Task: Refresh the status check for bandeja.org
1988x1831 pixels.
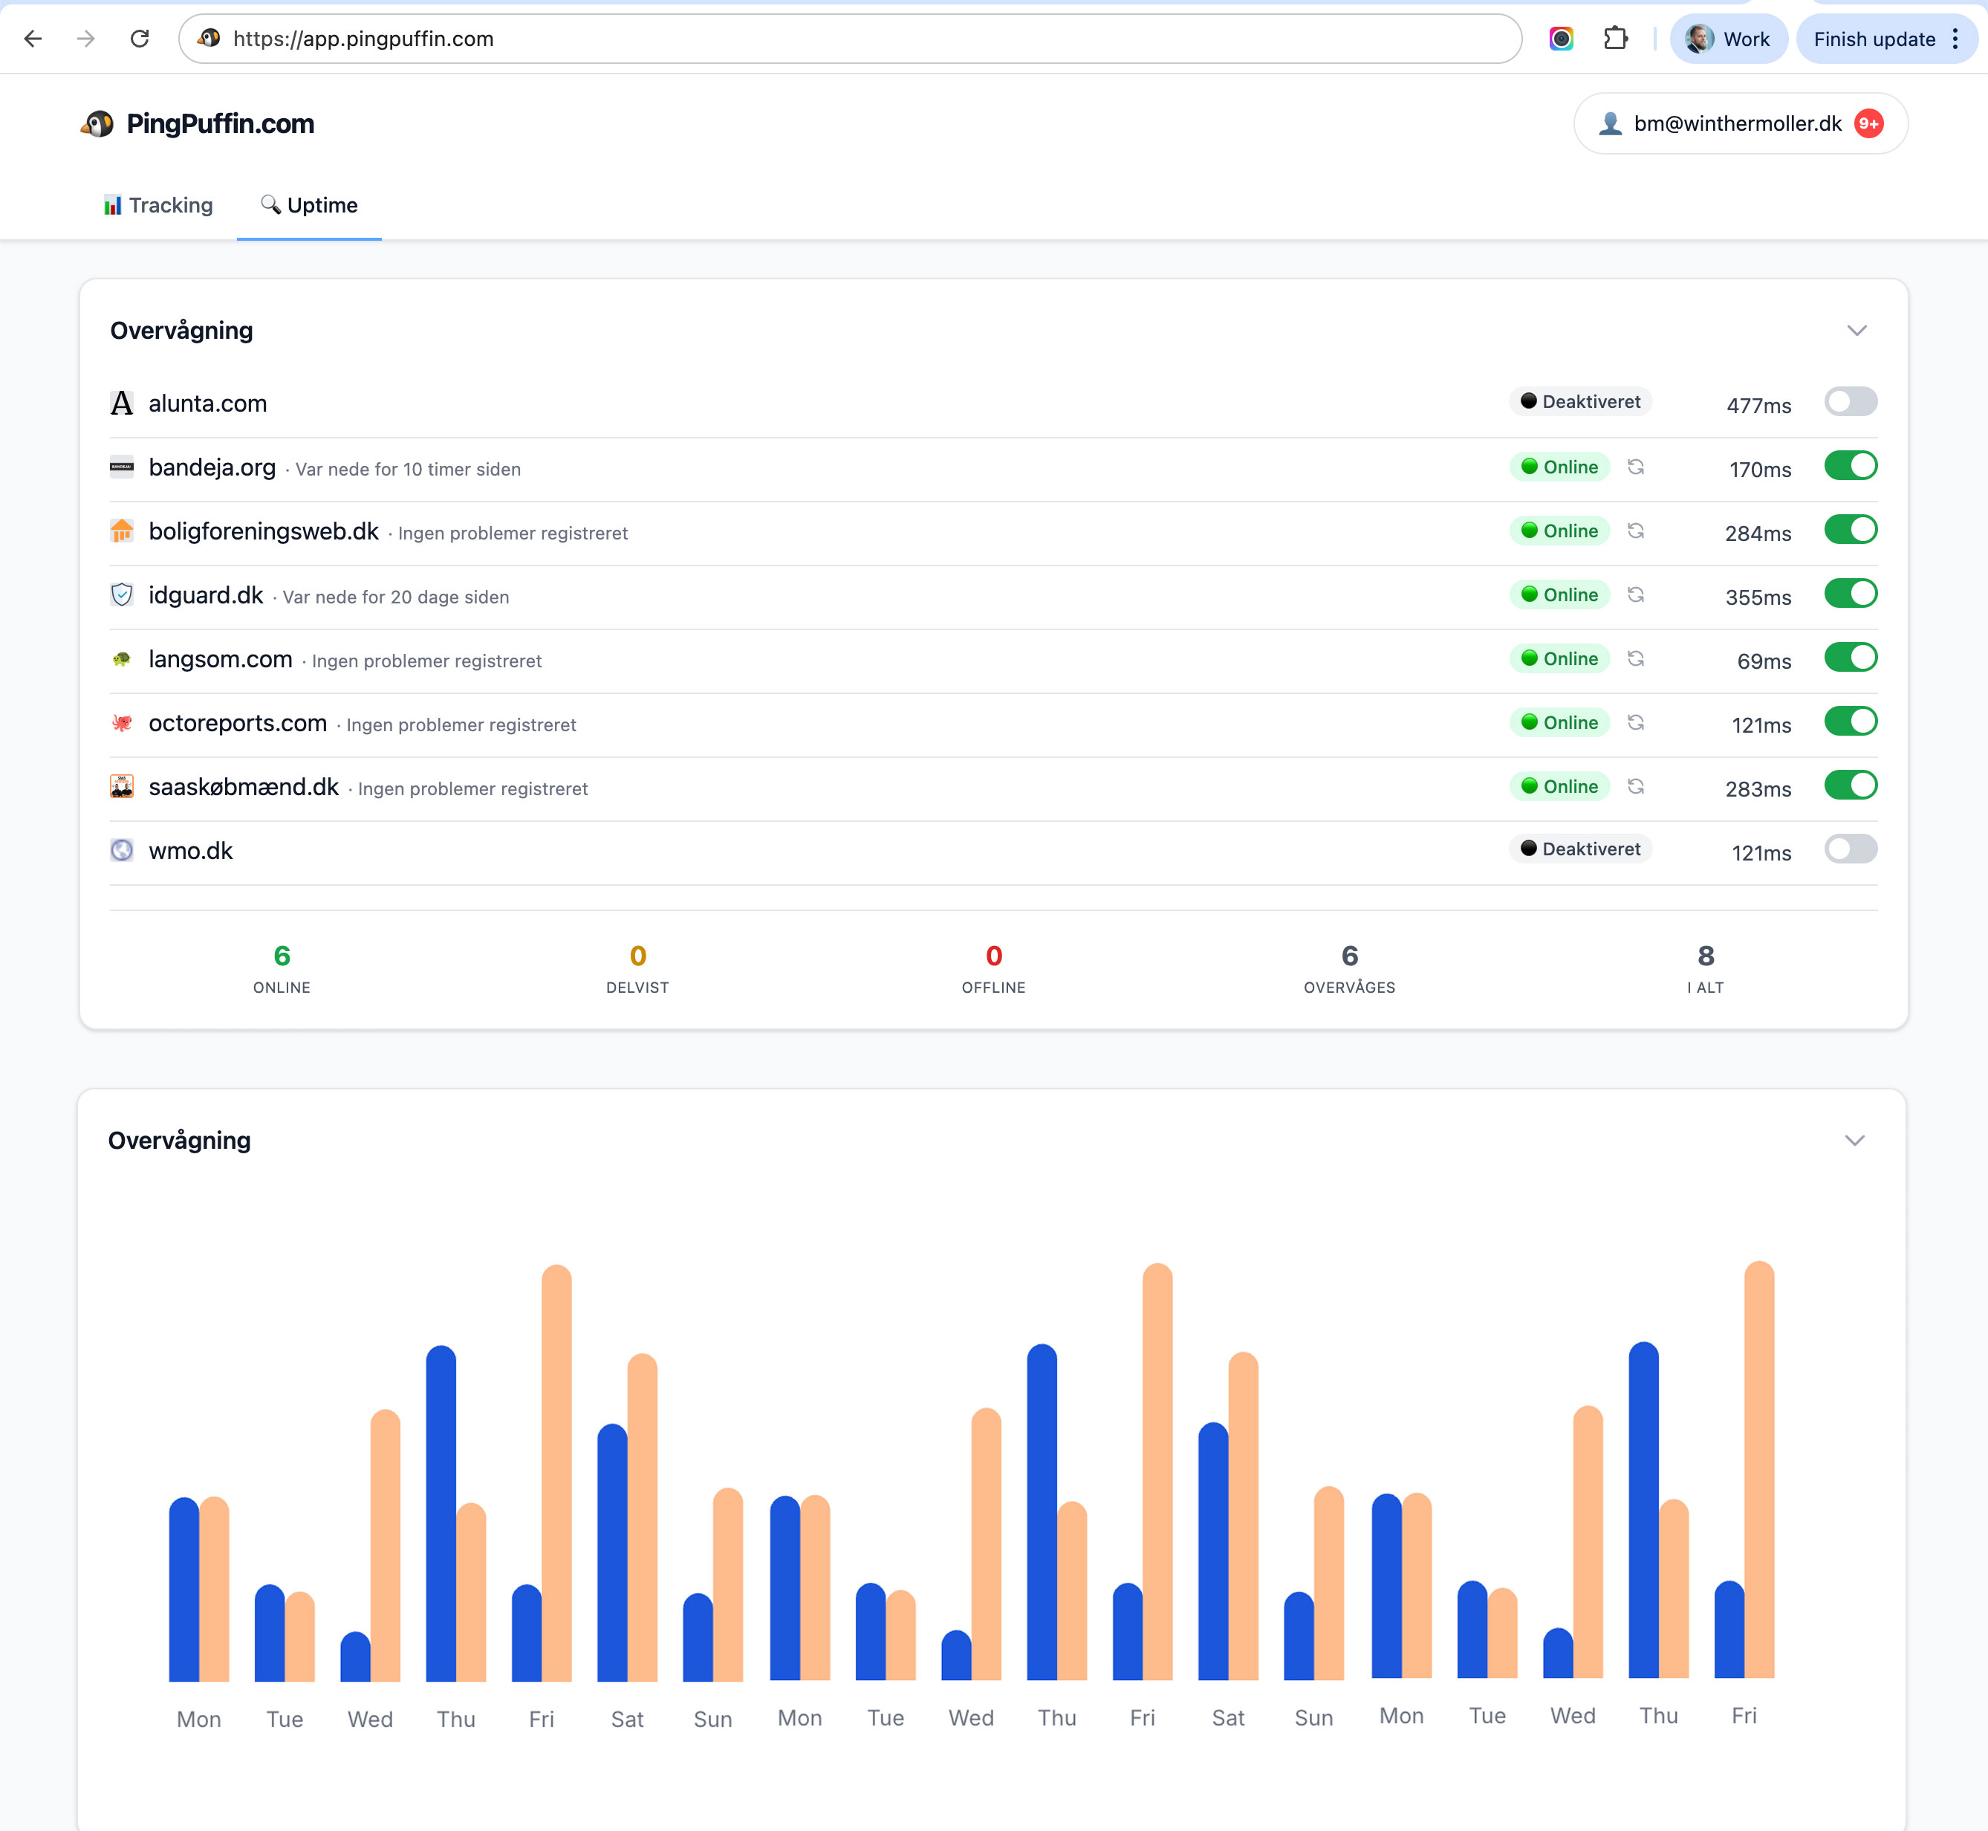Action: [x=1635, y=467]
